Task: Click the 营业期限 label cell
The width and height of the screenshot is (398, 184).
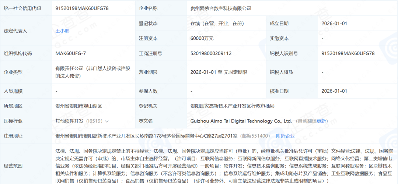Action: 161,72
